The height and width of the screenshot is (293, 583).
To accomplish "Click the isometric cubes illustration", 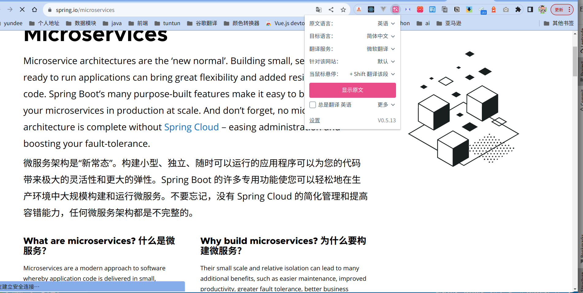I will (463, 109).
